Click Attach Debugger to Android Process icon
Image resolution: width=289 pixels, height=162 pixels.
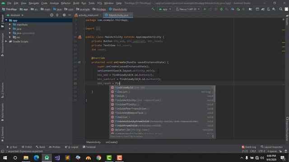(x=238, y=9)
